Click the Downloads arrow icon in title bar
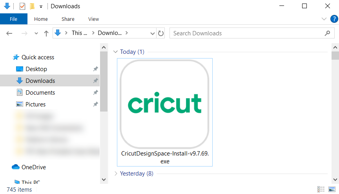 [x=7, y=6]
